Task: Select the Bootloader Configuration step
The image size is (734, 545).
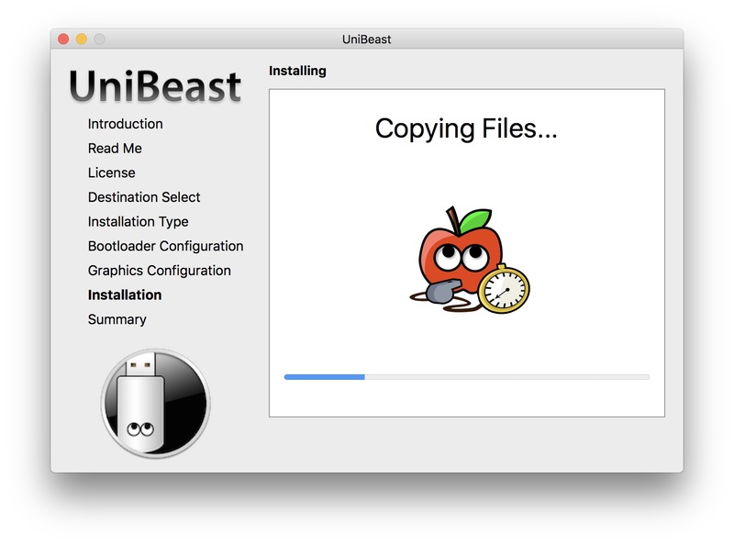Action: (166, 246)
